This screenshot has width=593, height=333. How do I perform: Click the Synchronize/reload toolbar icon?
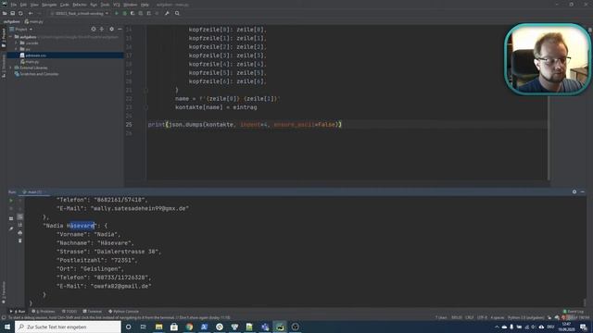(20, 13)
